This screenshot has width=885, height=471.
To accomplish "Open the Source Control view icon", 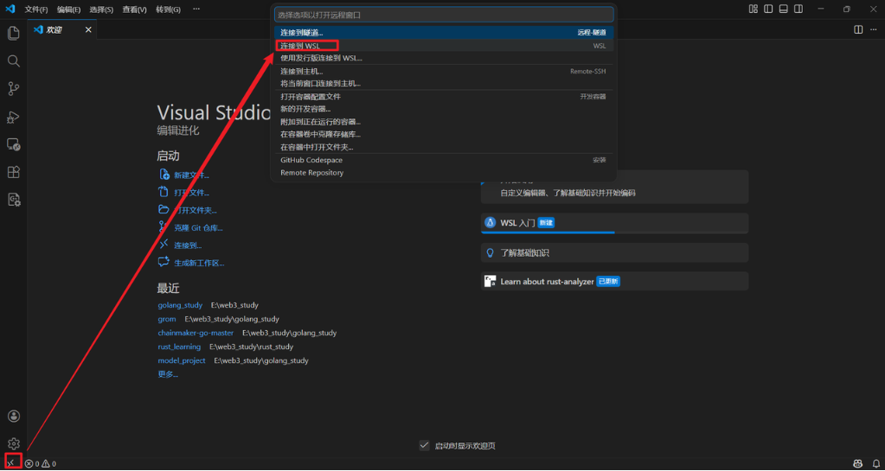I will point(14,88).
